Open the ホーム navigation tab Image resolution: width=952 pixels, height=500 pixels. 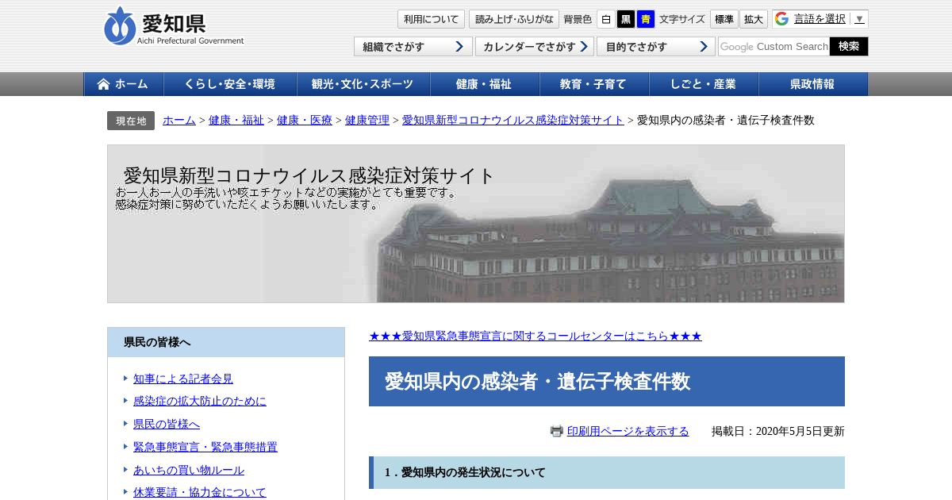pyautogui.click(x=124, y=84)
